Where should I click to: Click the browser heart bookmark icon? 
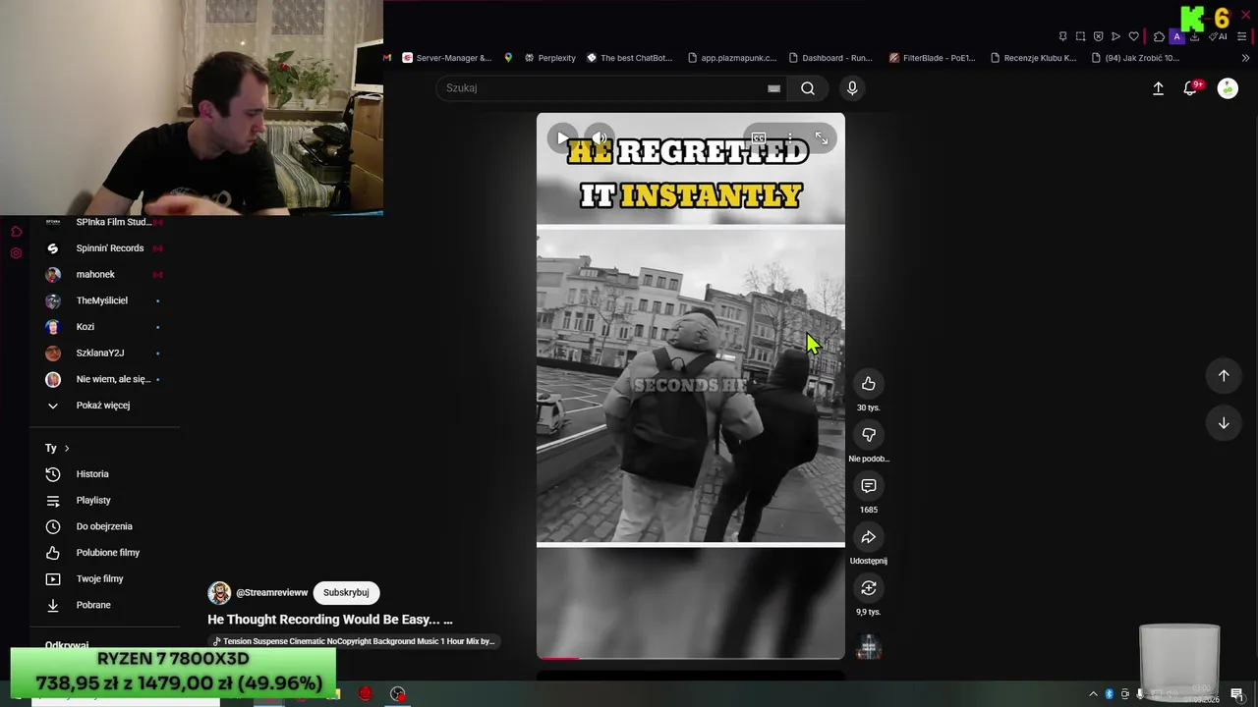(1133, 36)
